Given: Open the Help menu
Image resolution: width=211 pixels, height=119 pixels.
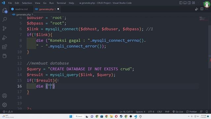Looking at the screenshot, I should tap(72, 3).
